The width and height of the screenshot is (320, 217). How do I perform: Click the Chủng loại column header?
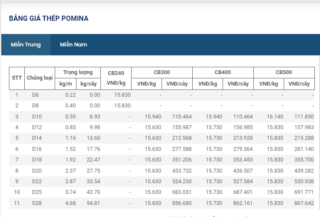tap(40, 78)
